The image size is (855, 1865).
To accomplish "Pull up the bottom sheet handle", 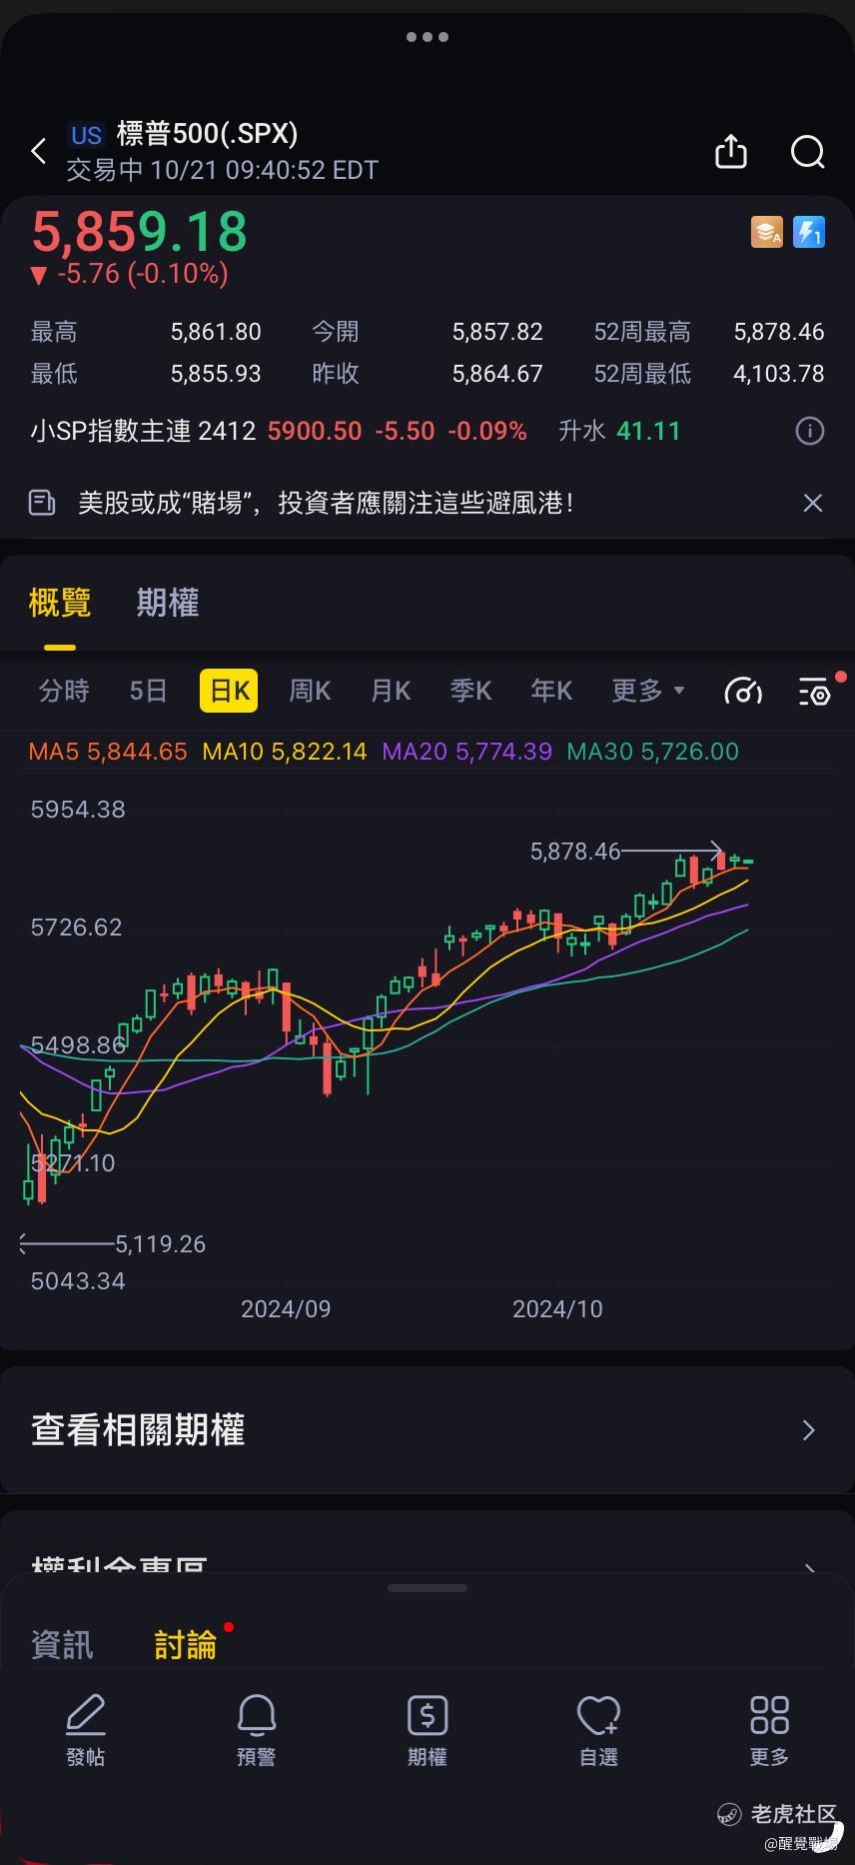I will (427, 1588).
